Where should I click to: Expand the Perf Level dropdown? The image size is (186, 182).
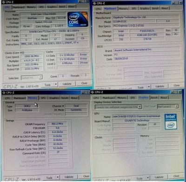[x=177, y=107]
